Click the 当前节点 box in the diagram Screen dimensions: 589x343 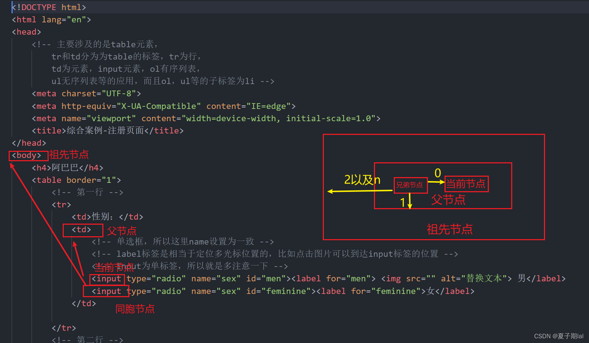(466, 184)
